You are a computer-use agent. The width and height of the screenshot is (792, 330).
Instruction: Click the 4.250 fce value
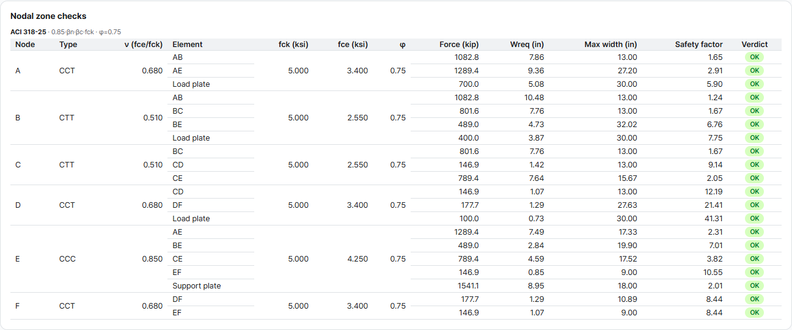point(358,259)
